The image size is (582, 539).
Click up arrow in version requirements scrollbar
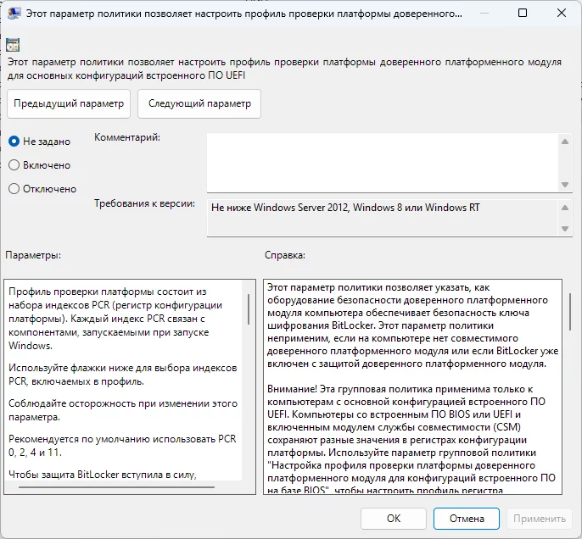pos(564,208)
